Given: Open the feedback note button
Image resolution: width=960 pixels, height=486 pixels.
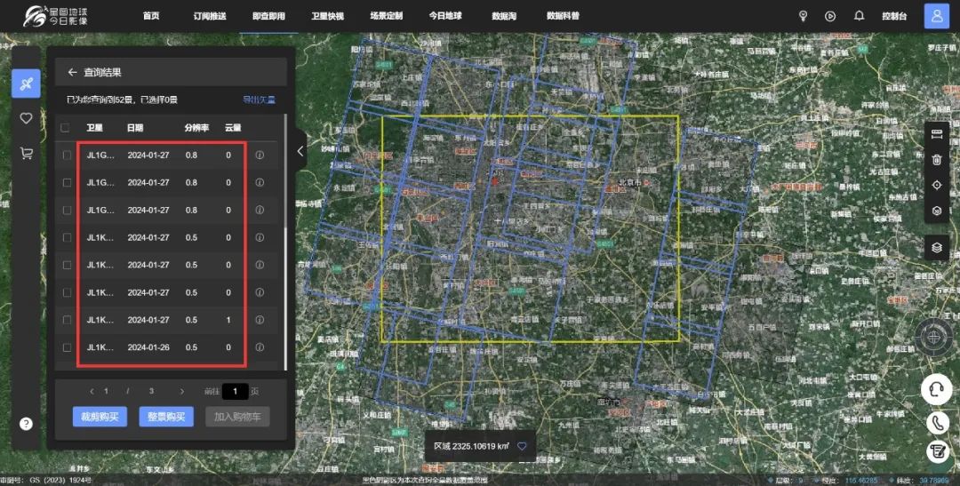Looking at the screenshot, I should click(x=937, y=451).
